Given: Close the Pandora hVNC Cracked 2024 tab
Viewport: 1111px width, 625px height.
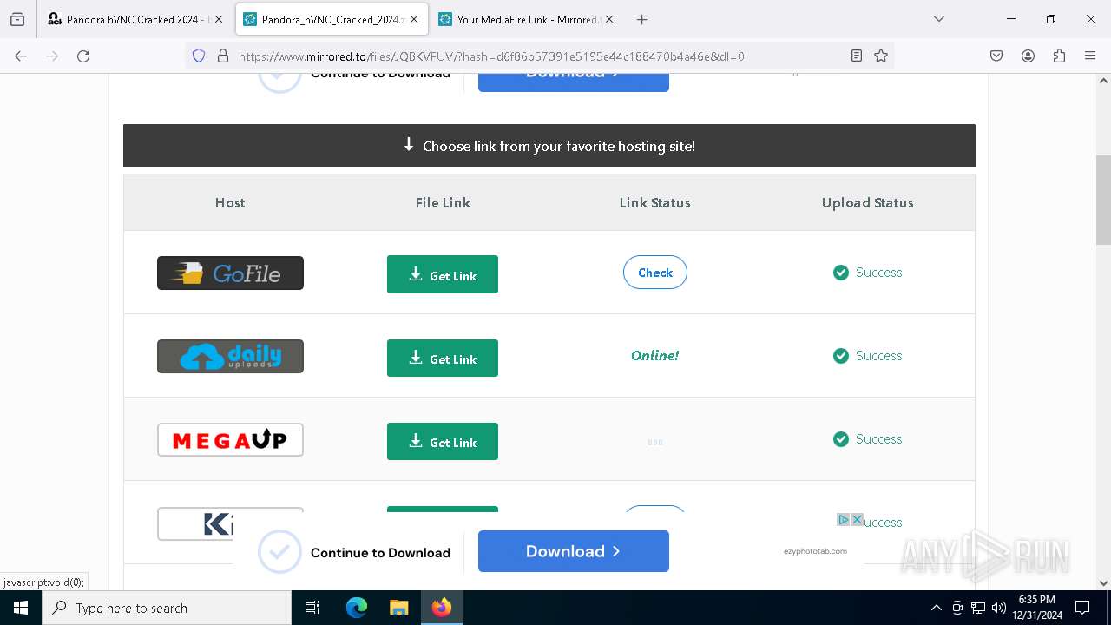Looking at the screenshot, I should click(x=219, y=19).
